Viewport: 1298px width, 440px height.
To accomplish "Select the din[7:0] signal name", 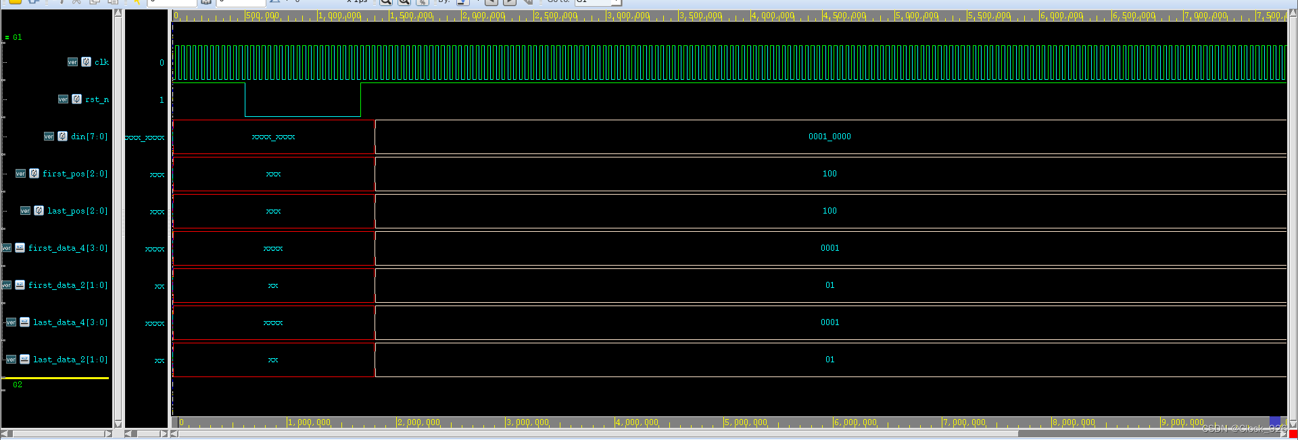I will click(x=89, y=137).
